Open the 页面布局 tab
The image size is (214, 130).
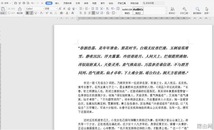[x=67, y=3]
